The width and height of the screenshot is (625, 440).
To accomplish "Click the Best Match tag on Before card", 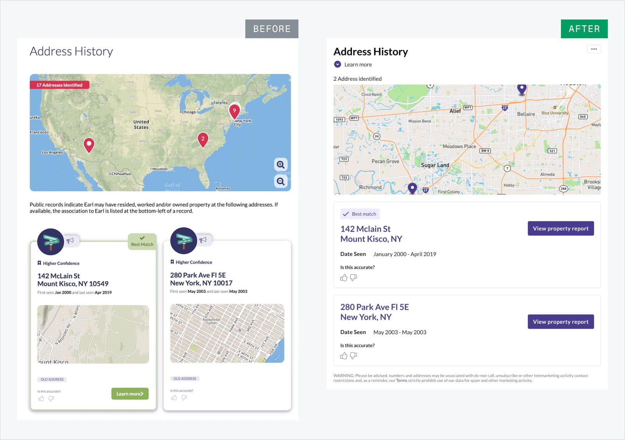I will coord(142,241).
